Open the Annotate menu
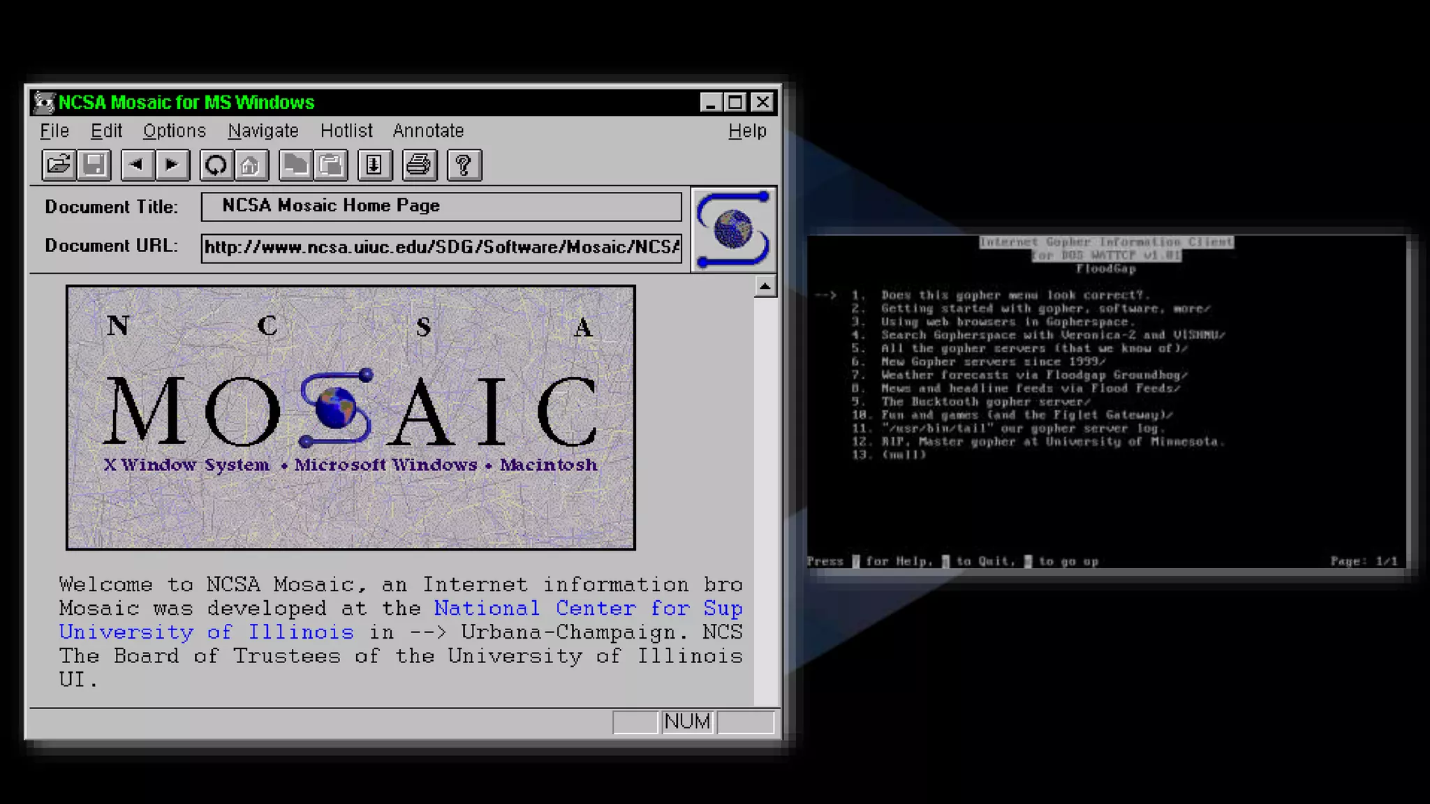Image resolution: width=1430 pixels, height=804 pixels. [428, 131]
